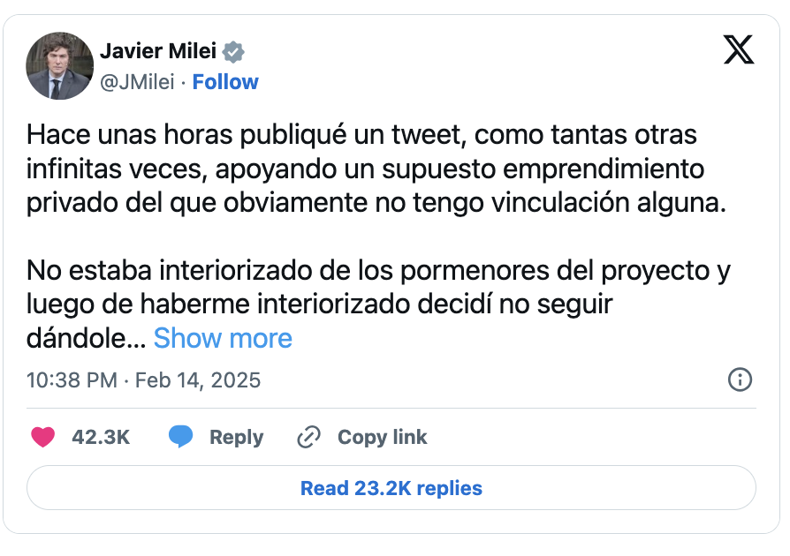Like the tweet with heart icon

tap(43, 437)
